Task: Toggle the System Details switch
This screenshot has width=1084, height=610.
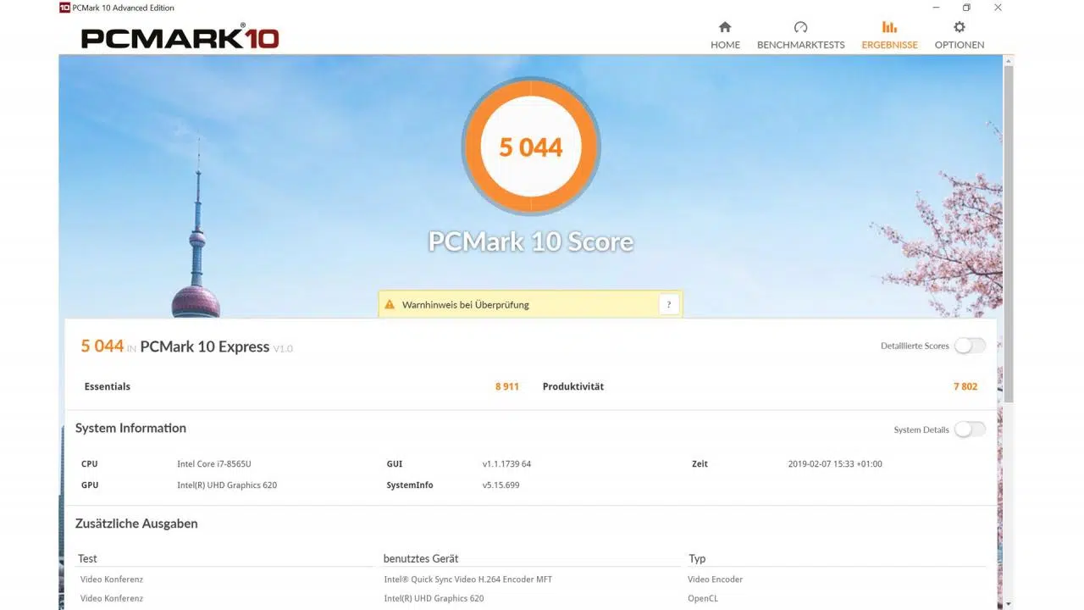Action: [x=970, y=430]
